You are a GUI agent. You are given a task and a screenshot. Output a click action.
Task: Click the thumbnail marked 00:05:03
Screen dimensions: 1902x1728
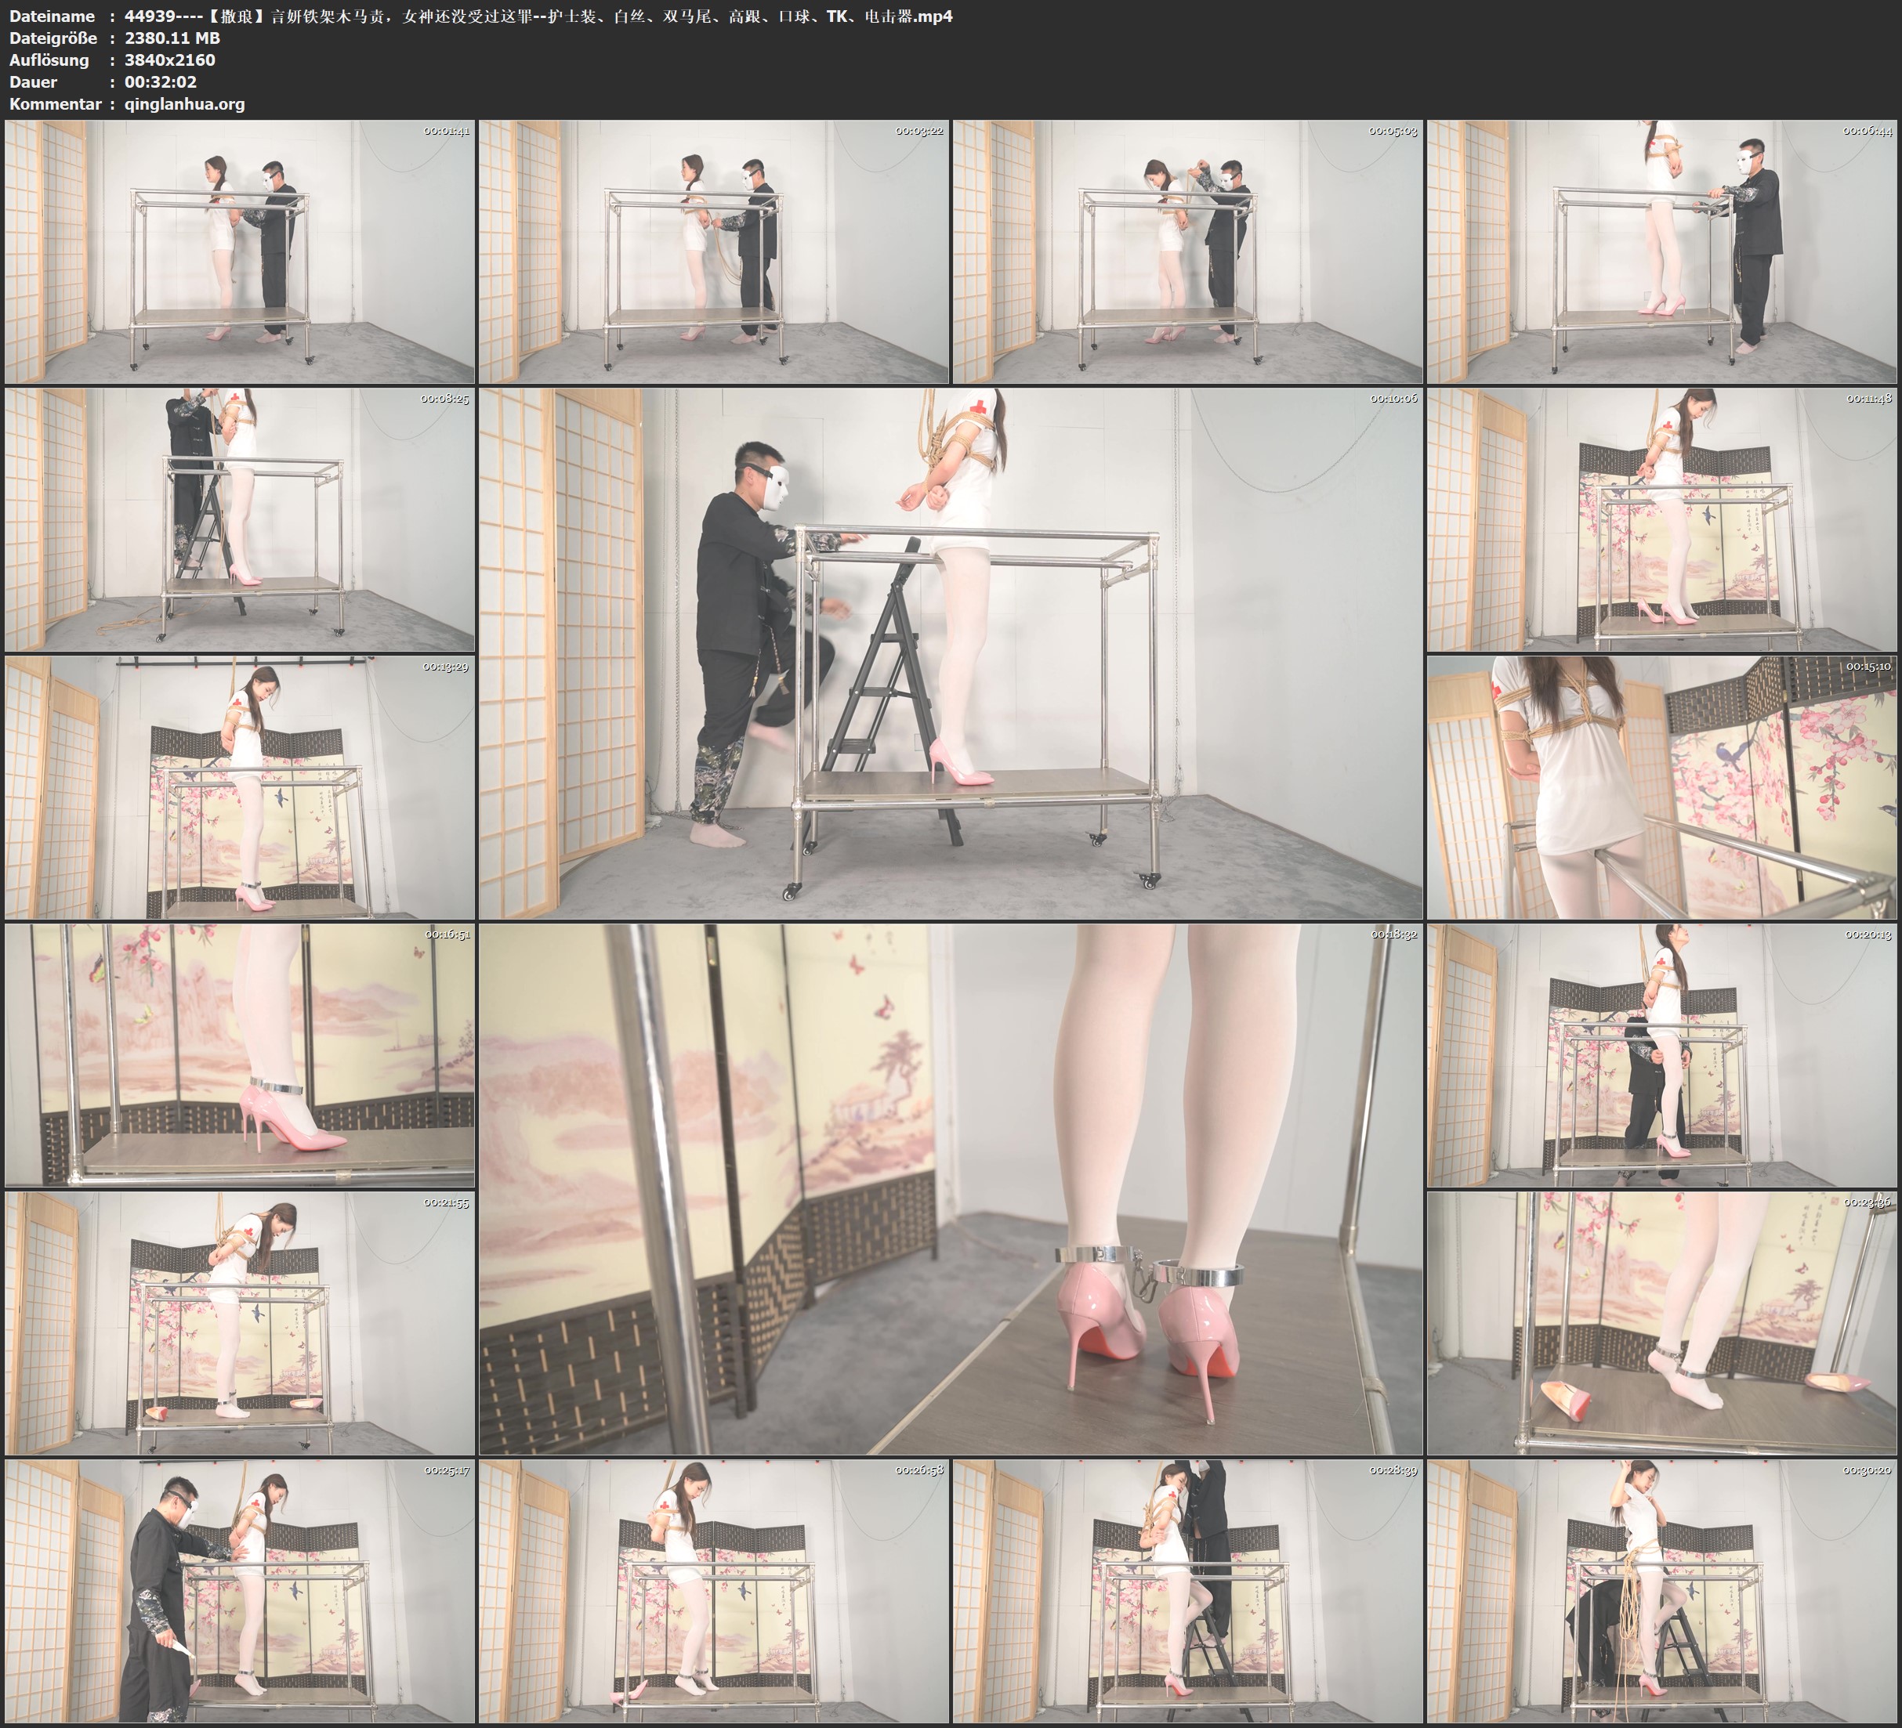[1186, 252]
